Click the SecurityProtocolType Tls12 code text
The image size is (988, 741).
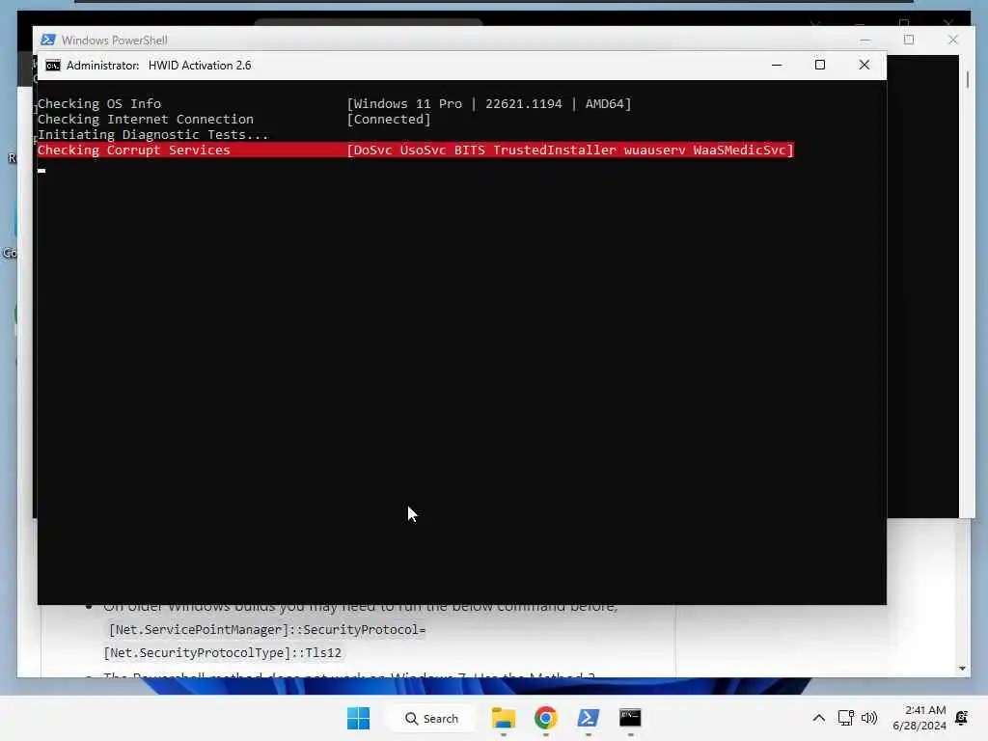[x=223, y=653]
